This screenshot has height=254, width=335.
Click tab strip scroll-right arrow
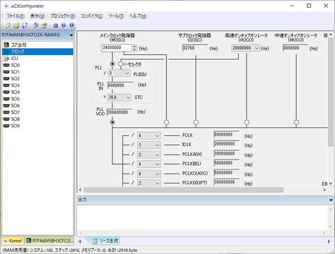pyautogui.click(x=329, y=241)
